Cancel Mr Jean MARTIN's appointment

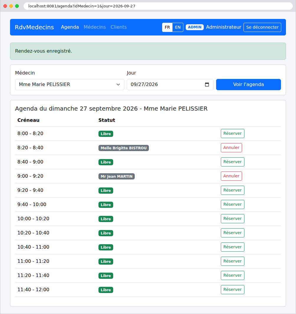click(x=231, y=176)
